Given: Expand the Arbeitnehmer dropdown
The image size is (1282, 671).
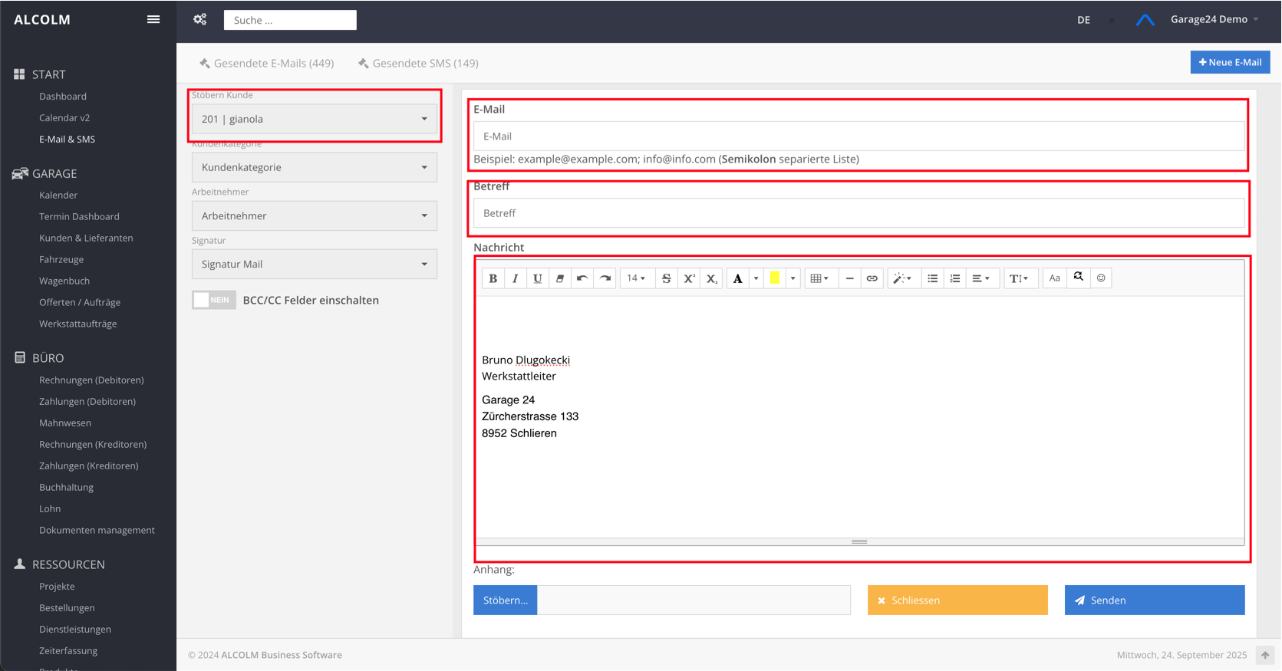Looking at the screenshot, I should 315,216.
